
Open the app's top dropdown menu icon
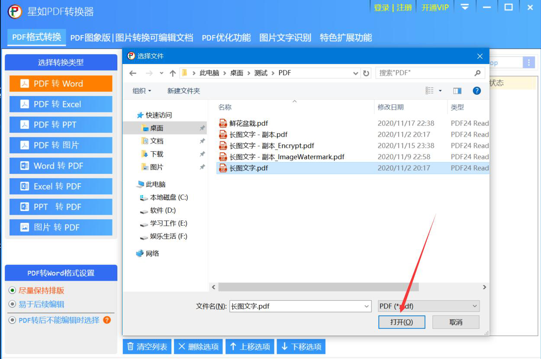[465, 7]
